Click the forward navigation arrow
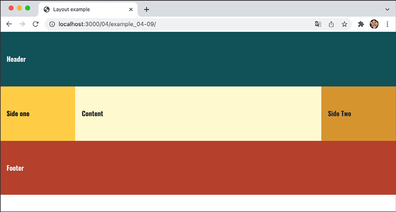 [22, 24]
